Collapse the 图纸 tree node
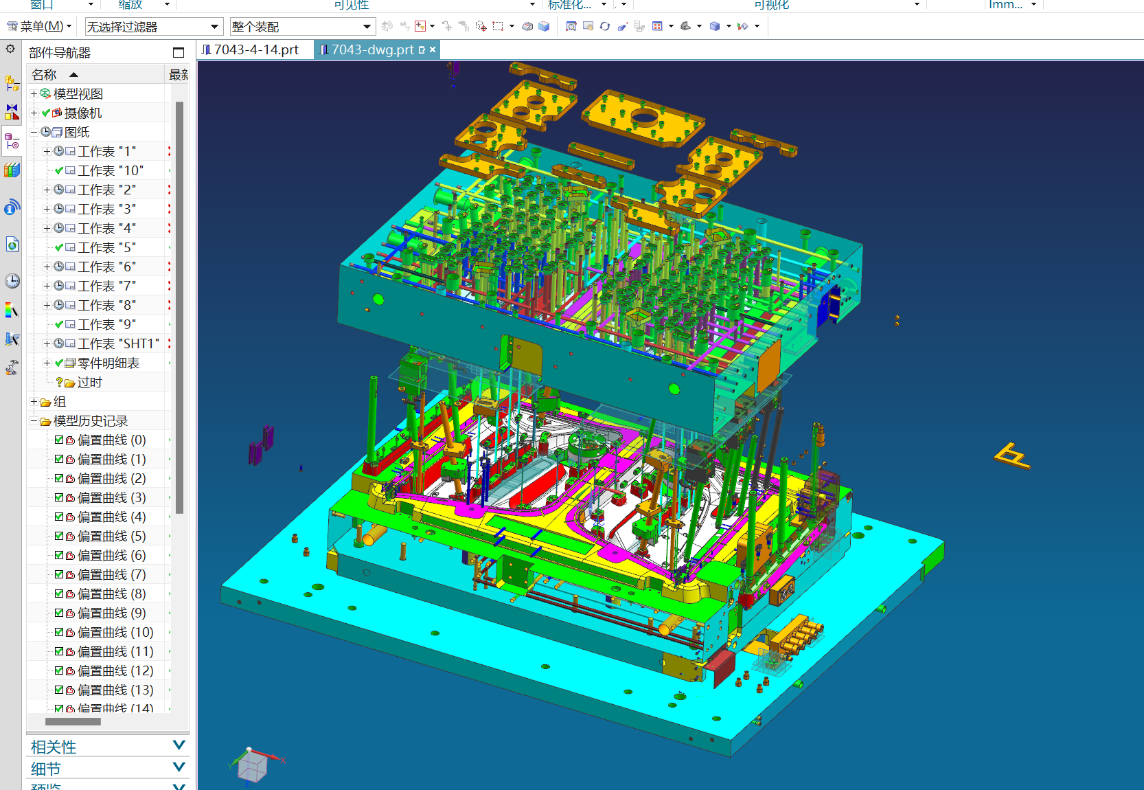1144x790 pixels. tap(34, 132)
